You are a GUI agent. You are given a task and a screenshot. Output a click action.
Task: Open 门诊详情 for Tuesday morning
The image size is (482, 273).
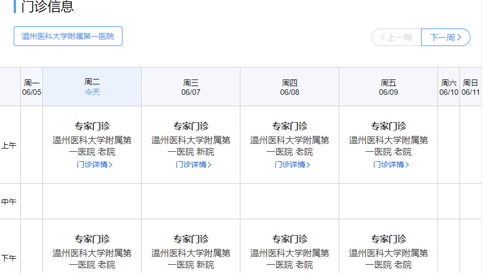click(92, 164)
